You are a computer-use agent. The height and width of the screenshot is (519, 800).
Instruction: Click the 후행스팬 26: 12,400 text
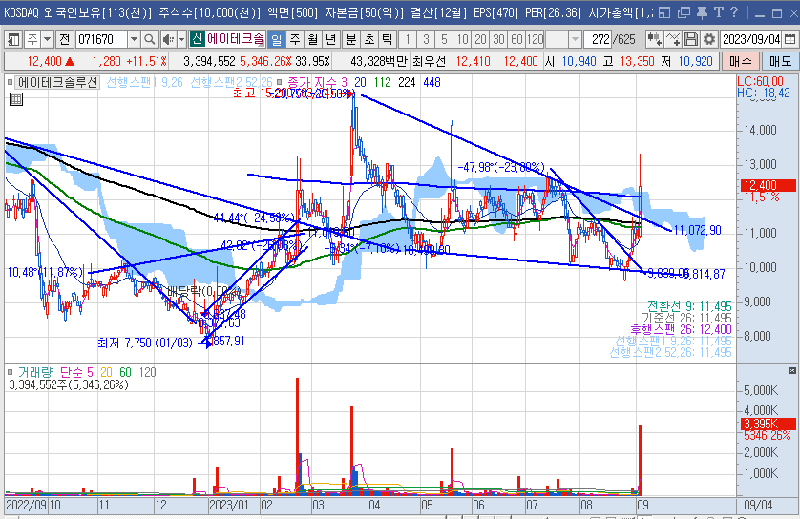681,329
